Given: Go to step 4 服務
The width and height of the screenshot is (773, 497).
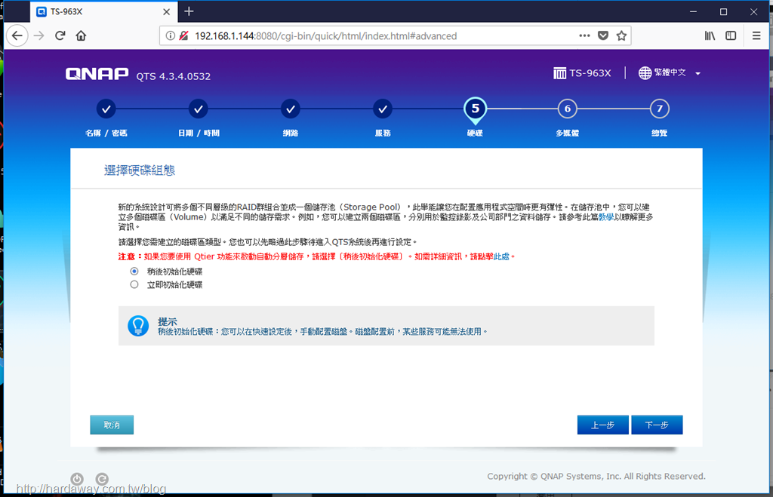Looking at the screenshot, I should (383, 109).
